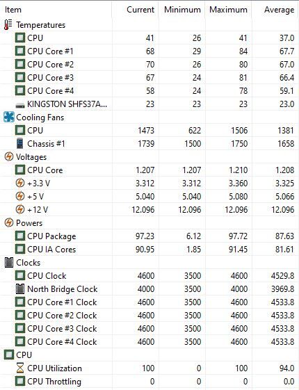Click the +12 V lightning icon
299x390 pixels.
tap(20, 210)
